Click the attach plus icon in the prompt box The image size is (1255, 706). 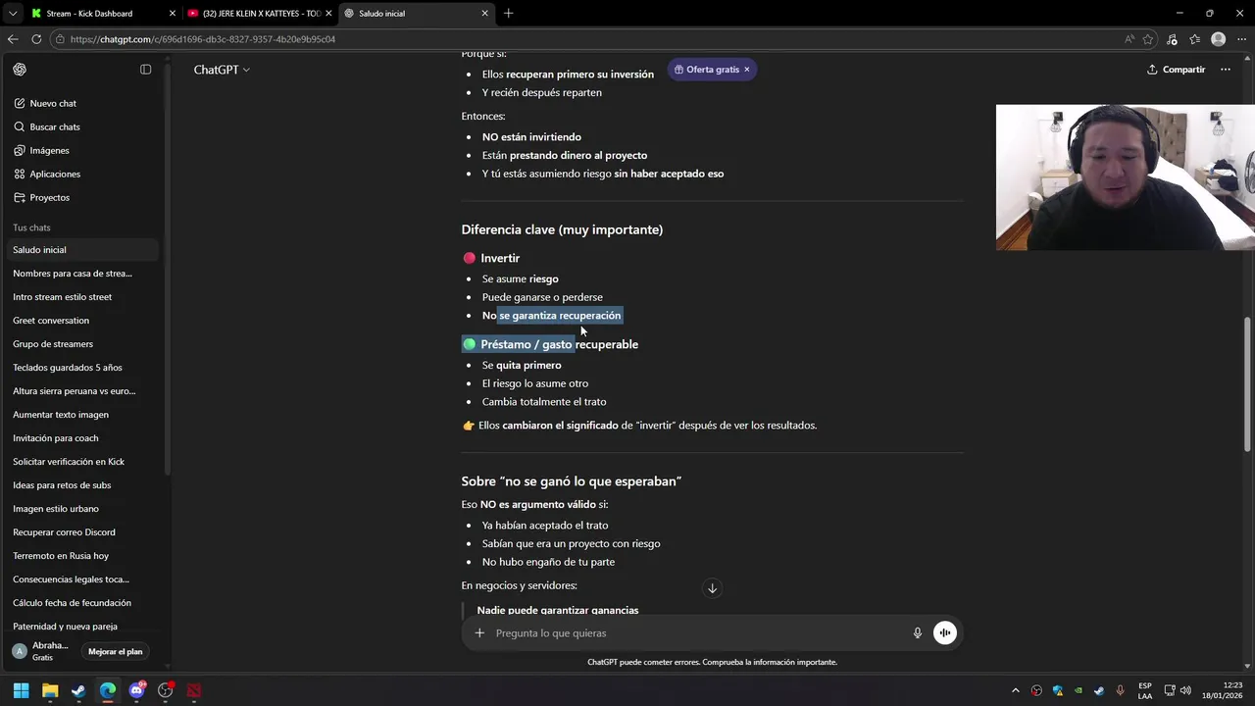(479, 633)
